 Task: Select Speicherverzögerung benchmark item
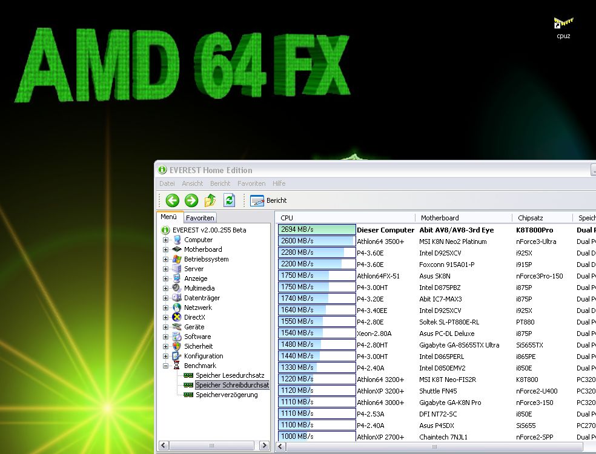point(227,395)
